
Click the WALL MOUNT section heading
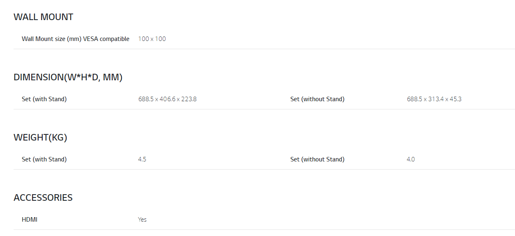click(43, 17)
